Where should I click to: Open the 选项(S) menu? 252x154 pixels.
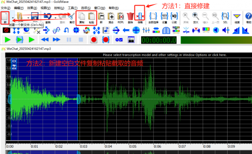[86, 8]
